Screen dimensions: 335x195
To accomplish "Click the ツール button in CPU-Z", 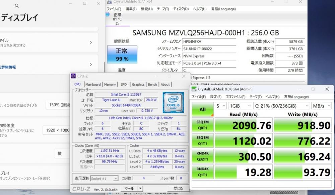I will point(129,188).
